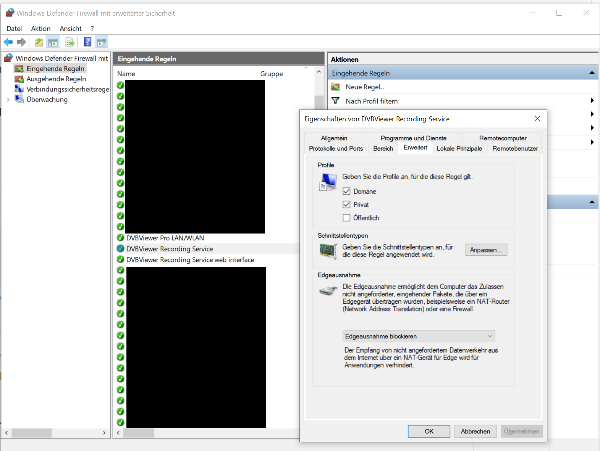Close the Eigenschaften properties dialog
The image size is (600, 451).
pyautogui.click(x=537, y=119)
